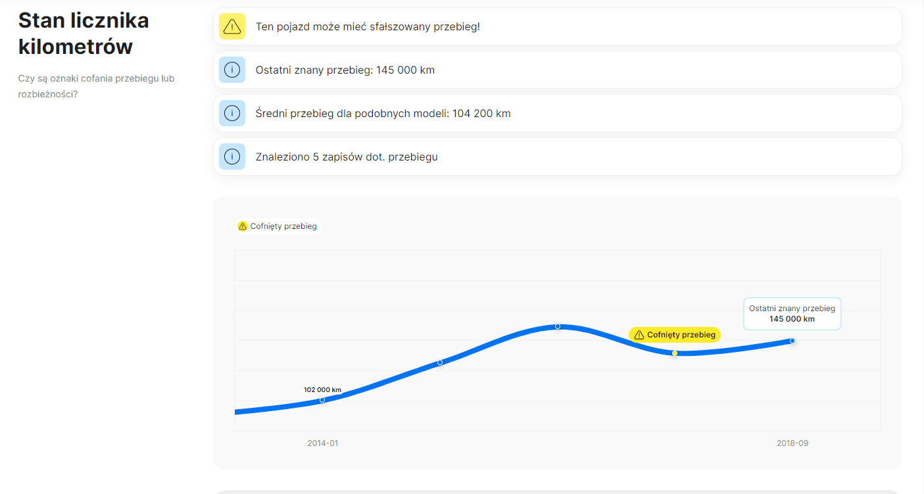Click the Ostatni znany przebieg: 145 000 km row
This screenshot has width=924, height=494.
tap(558, 70)
